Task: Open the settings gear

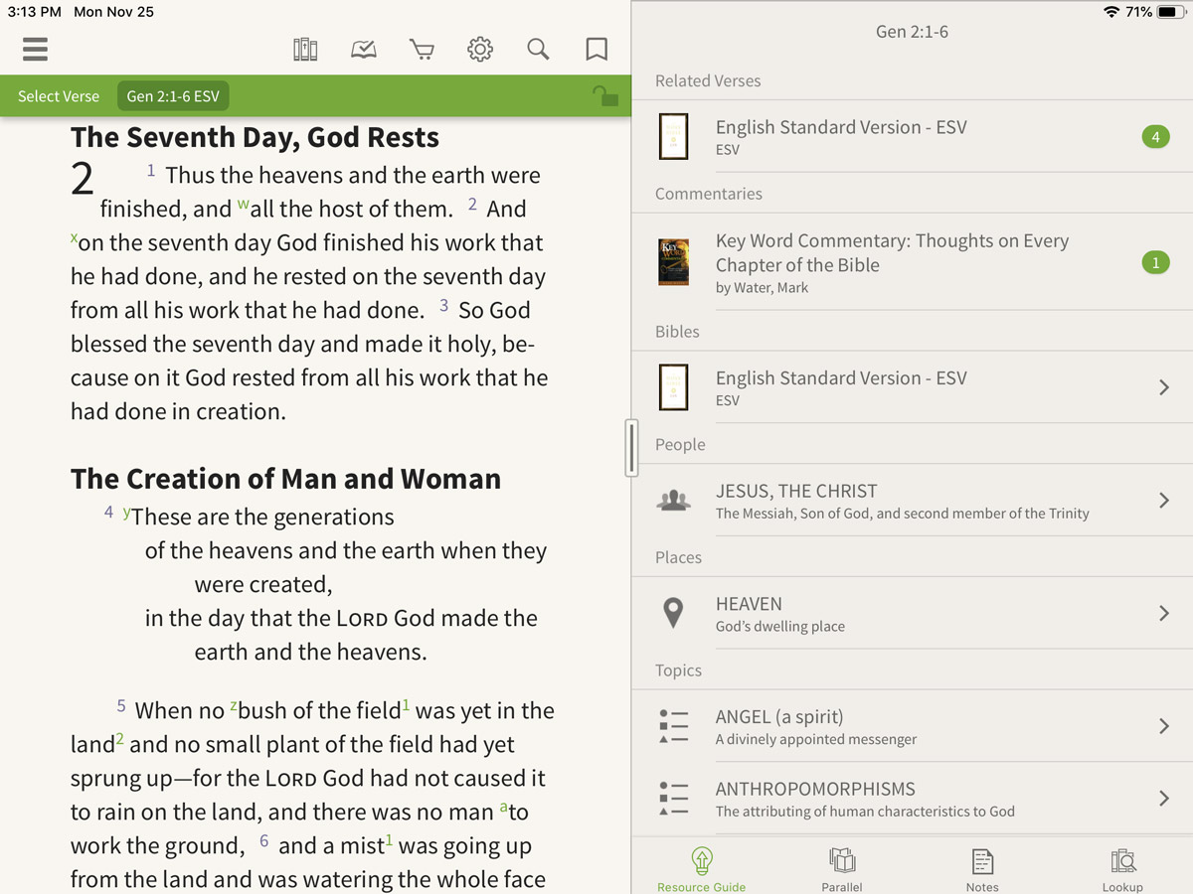Action: [480, 49]
